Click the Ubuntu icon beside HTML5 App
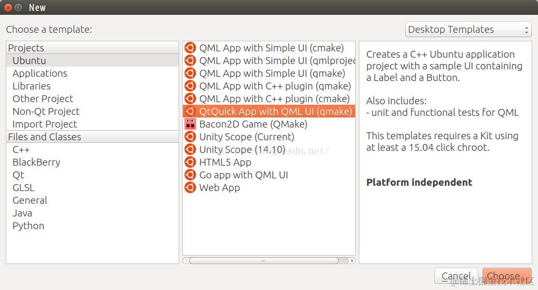The height and width of the screenshot is (290, 538). click(x=190, y=162)
